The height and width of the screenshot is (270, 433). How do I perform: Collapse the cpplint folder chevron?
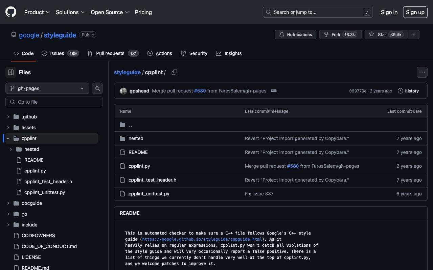point(8,138)
